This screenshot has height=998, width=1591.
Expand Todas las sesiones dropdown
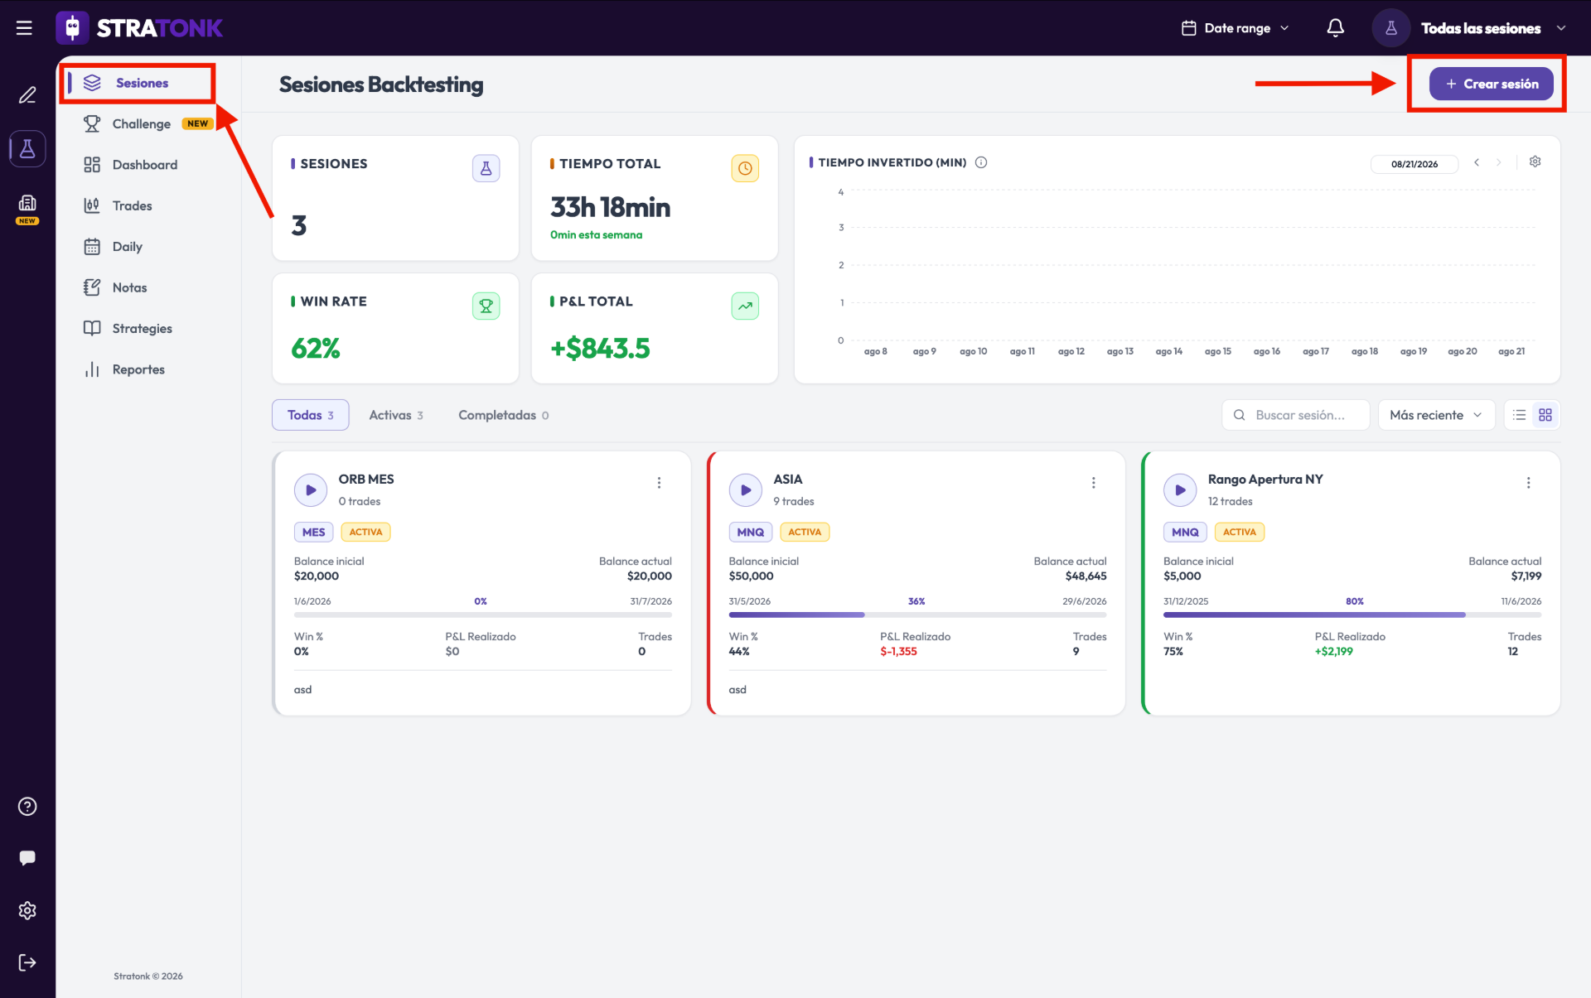pyautogui.click(x=1469, y=28)
